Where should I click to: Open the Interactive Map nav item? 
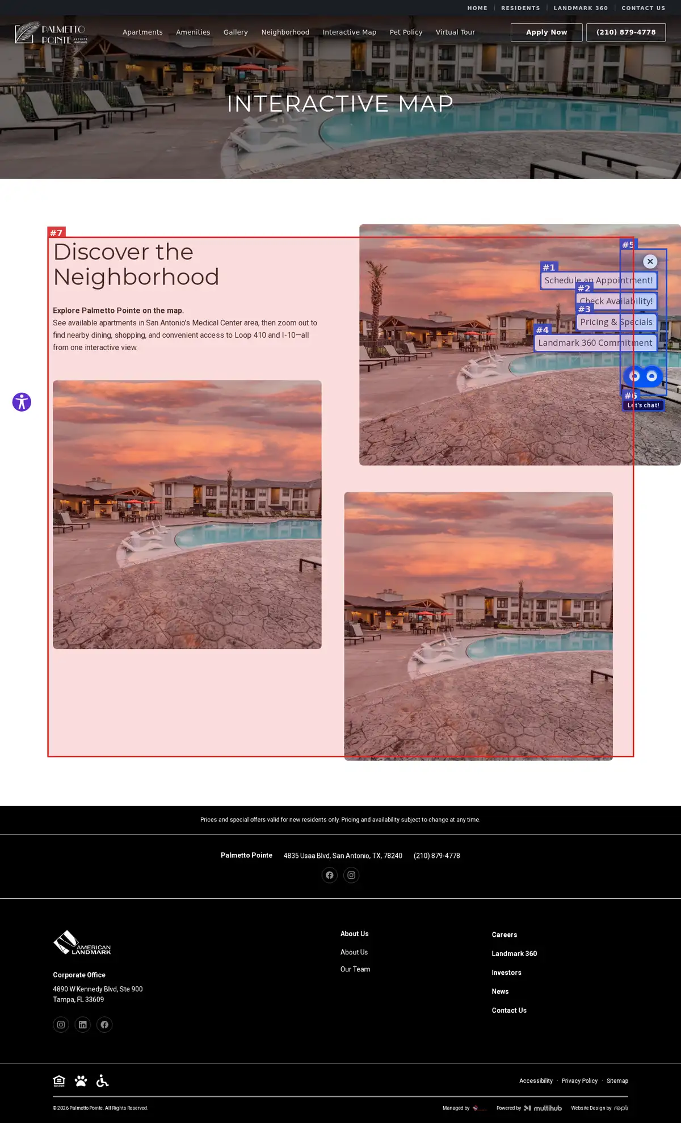350,32
